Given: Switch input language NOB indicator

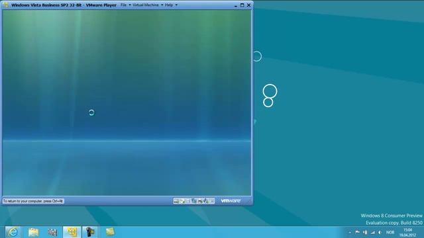Looking at the screenshot, I should pos(390,232).
